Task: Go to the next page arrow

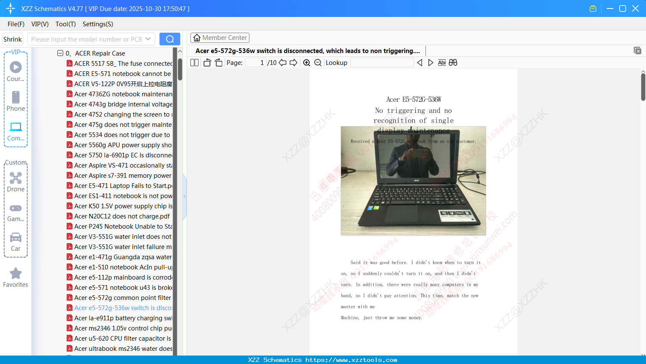Action: pyautogui.click(x=294, y=63)
